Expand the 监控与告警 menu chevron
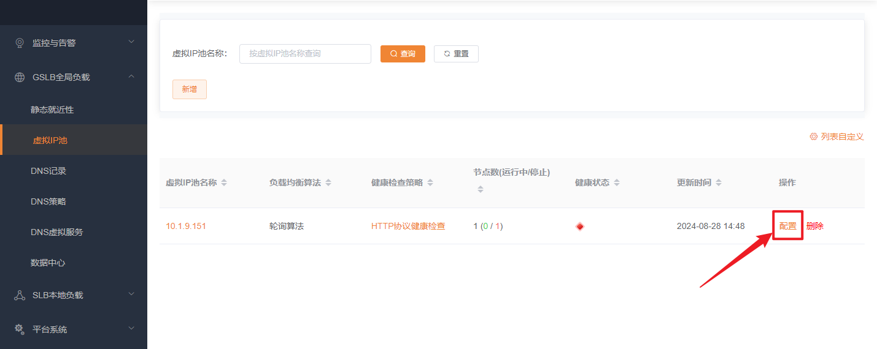The width and height of the screenshot is (877, 349). point(131,42)
